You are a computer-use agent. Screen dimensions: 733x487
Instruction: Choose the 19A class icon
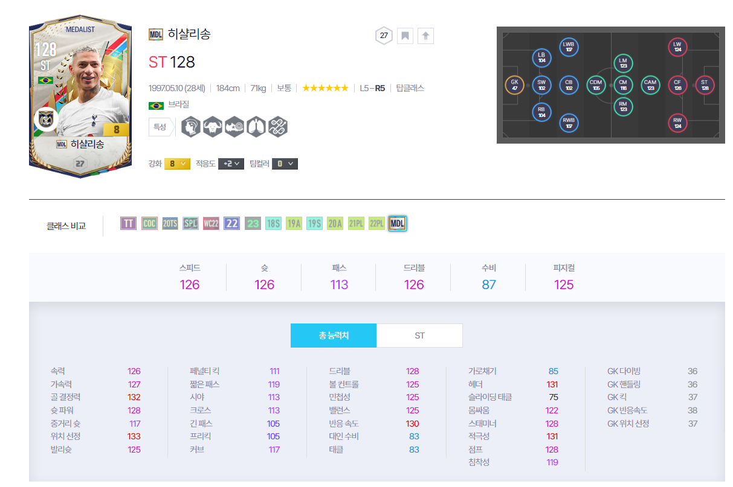pos(294,223)
